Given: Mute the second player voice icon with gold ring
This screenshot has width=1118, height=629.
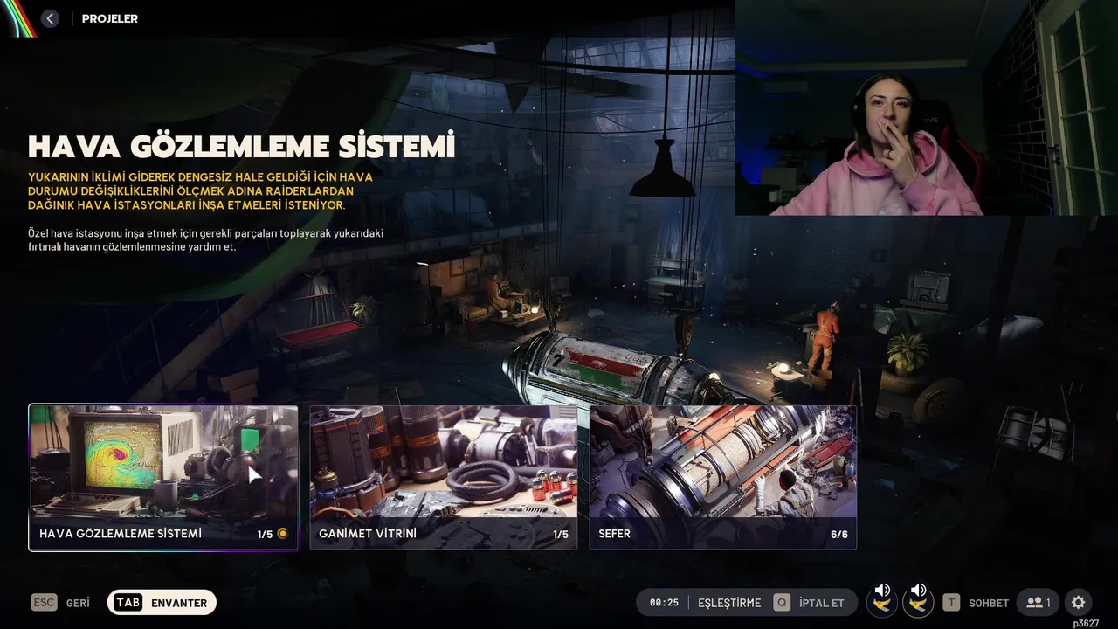Looking at the screenshot, I should 918,601.
